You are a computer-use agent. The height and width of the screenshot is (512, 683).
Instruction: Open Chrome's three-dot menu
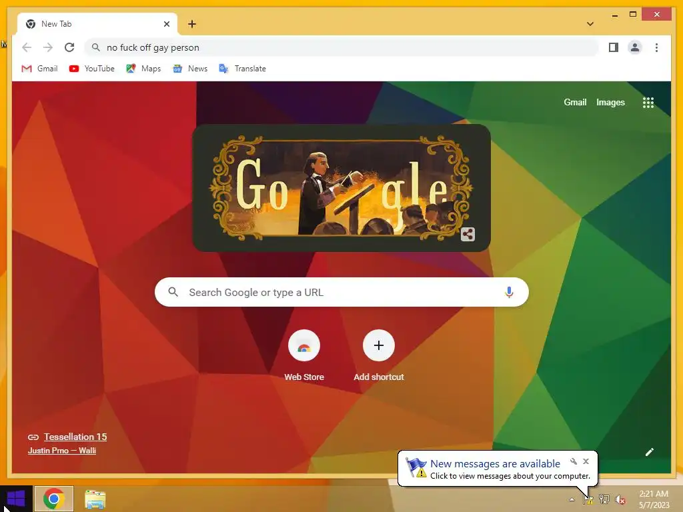656,47
